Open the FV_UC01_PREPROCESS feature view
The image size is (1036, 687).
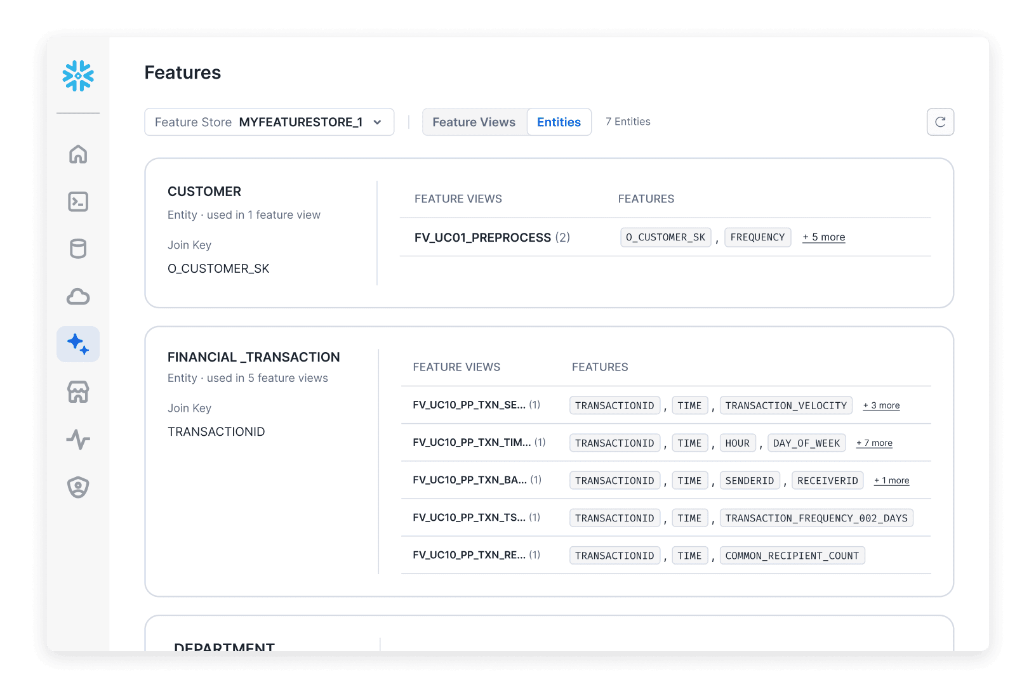(x=483, y=237)
